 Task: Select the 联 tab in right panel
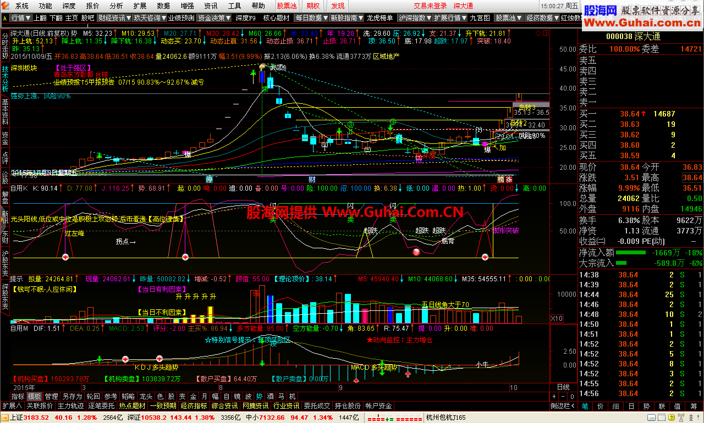(661, 406)
